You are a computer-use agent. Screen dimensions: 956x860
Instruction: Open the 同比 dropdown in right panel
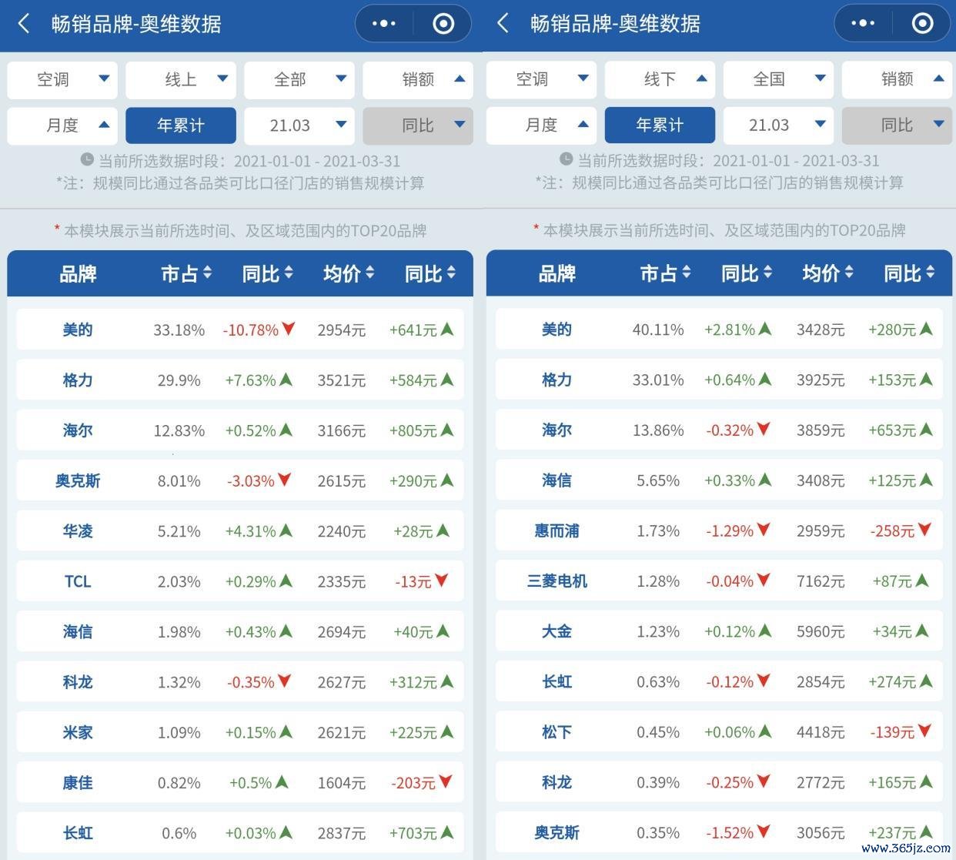pos(898,125)
